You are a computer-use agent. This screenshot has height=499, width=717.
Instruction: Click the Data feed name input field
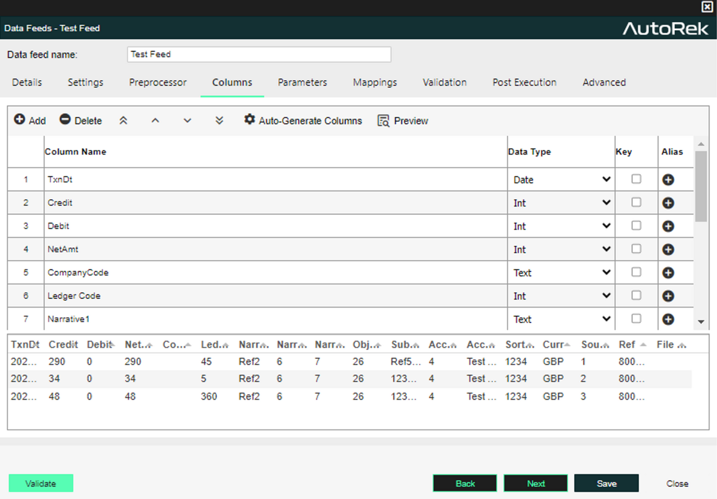[259, 54]
